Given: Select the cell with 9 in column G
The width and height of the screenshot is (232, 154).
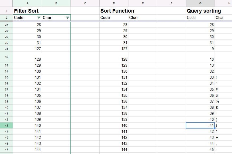Looking at the screenshot, I should pyautogui.click(x=200, y=49).
